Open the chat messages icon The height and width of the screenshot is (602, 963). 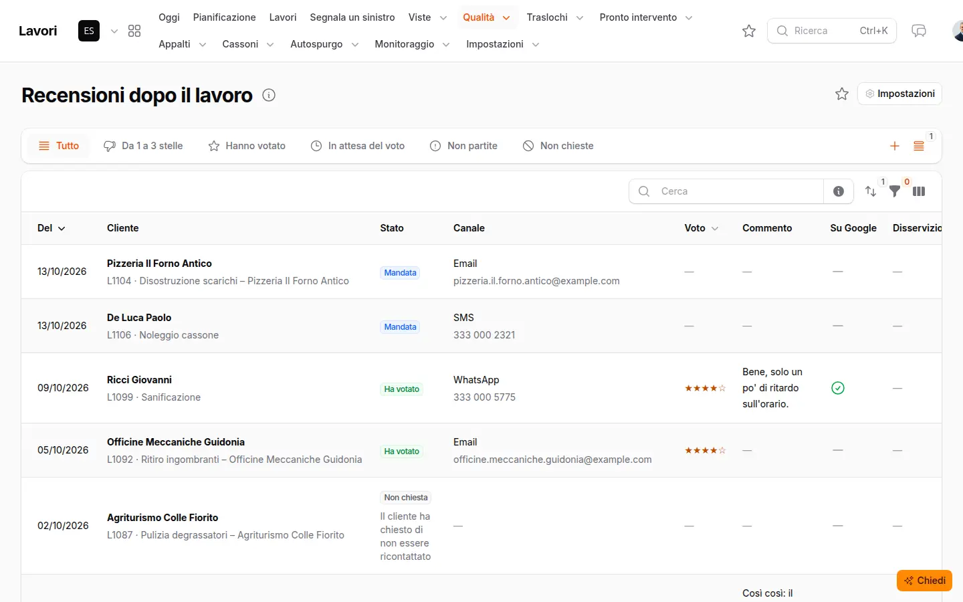(919, 31)
